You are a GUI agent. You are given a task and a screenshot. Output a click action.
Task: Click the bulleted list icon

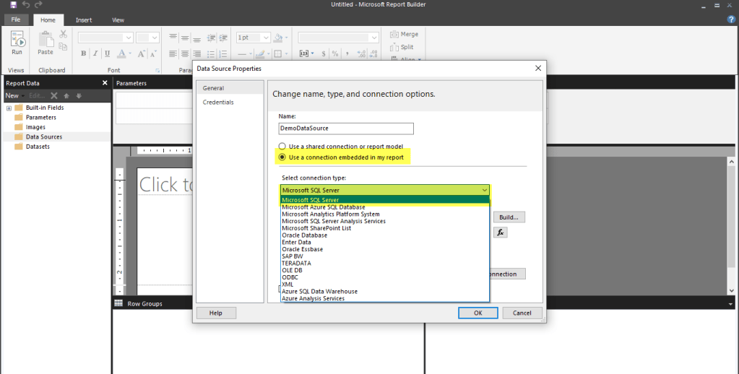211,53
